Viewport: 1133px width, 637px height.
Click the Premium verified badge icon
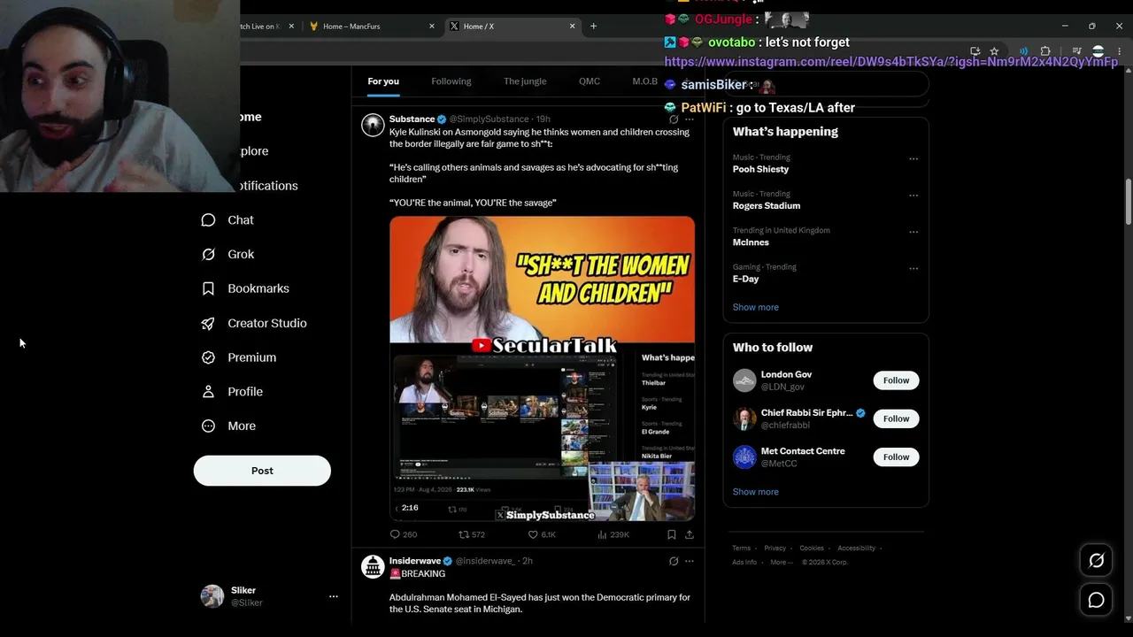click(208, 357)
